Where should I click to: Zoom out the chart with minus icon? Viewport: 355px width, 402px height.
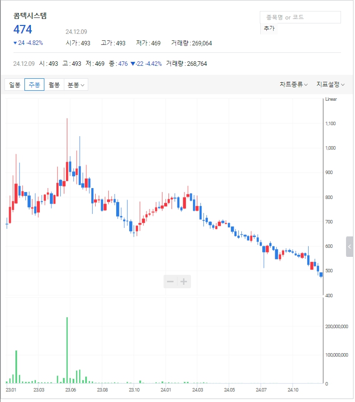coord(171,281)
